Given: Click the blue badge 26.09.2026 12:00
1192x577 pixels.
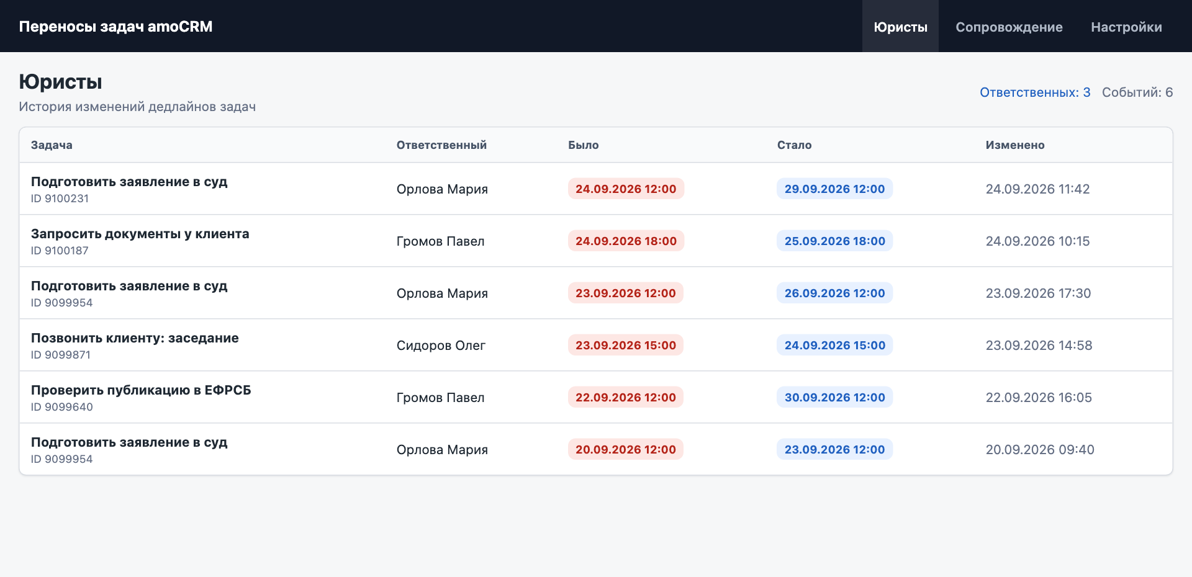Looking at the screenshot, I should point(835,293).
